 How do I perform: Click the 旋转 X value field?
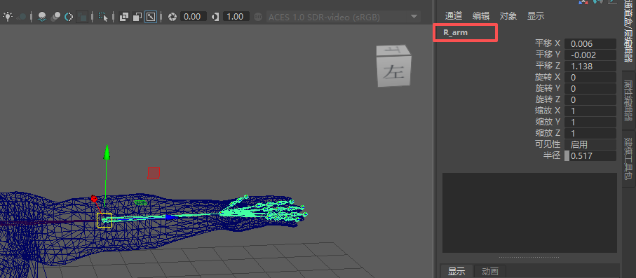[590, 77]
